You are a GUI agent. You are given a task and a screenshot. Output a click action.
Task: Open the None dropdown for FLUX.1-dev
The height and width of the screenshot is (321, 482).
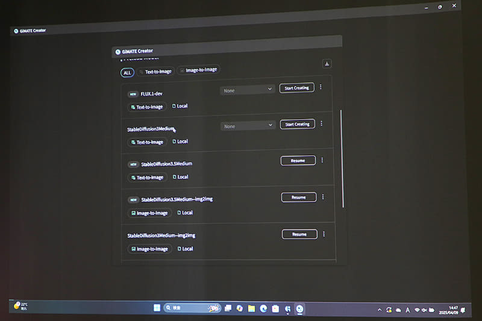coord(247,90)
